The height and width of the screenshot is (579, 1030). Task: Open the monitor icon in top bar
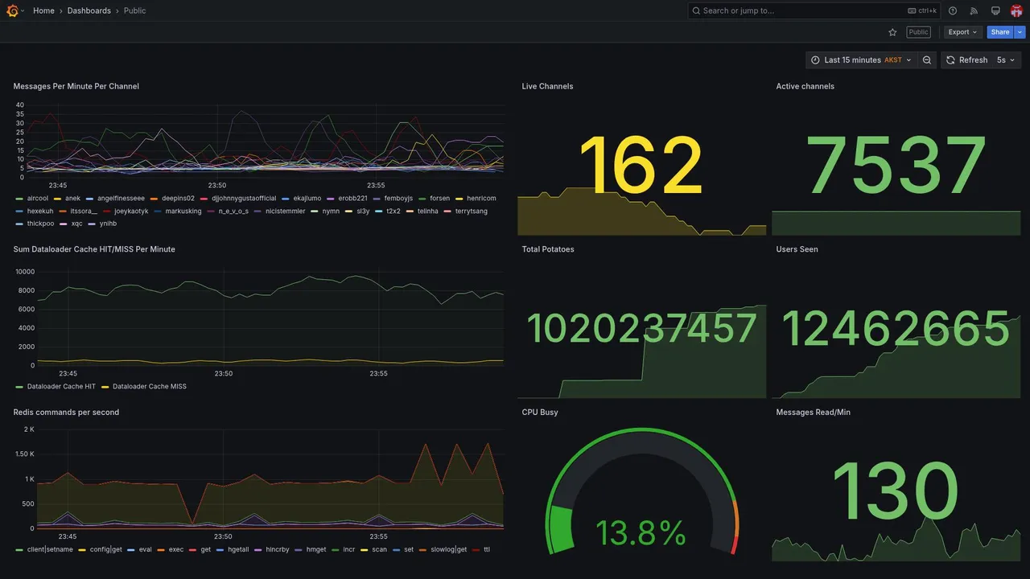(x=995, y=10)
